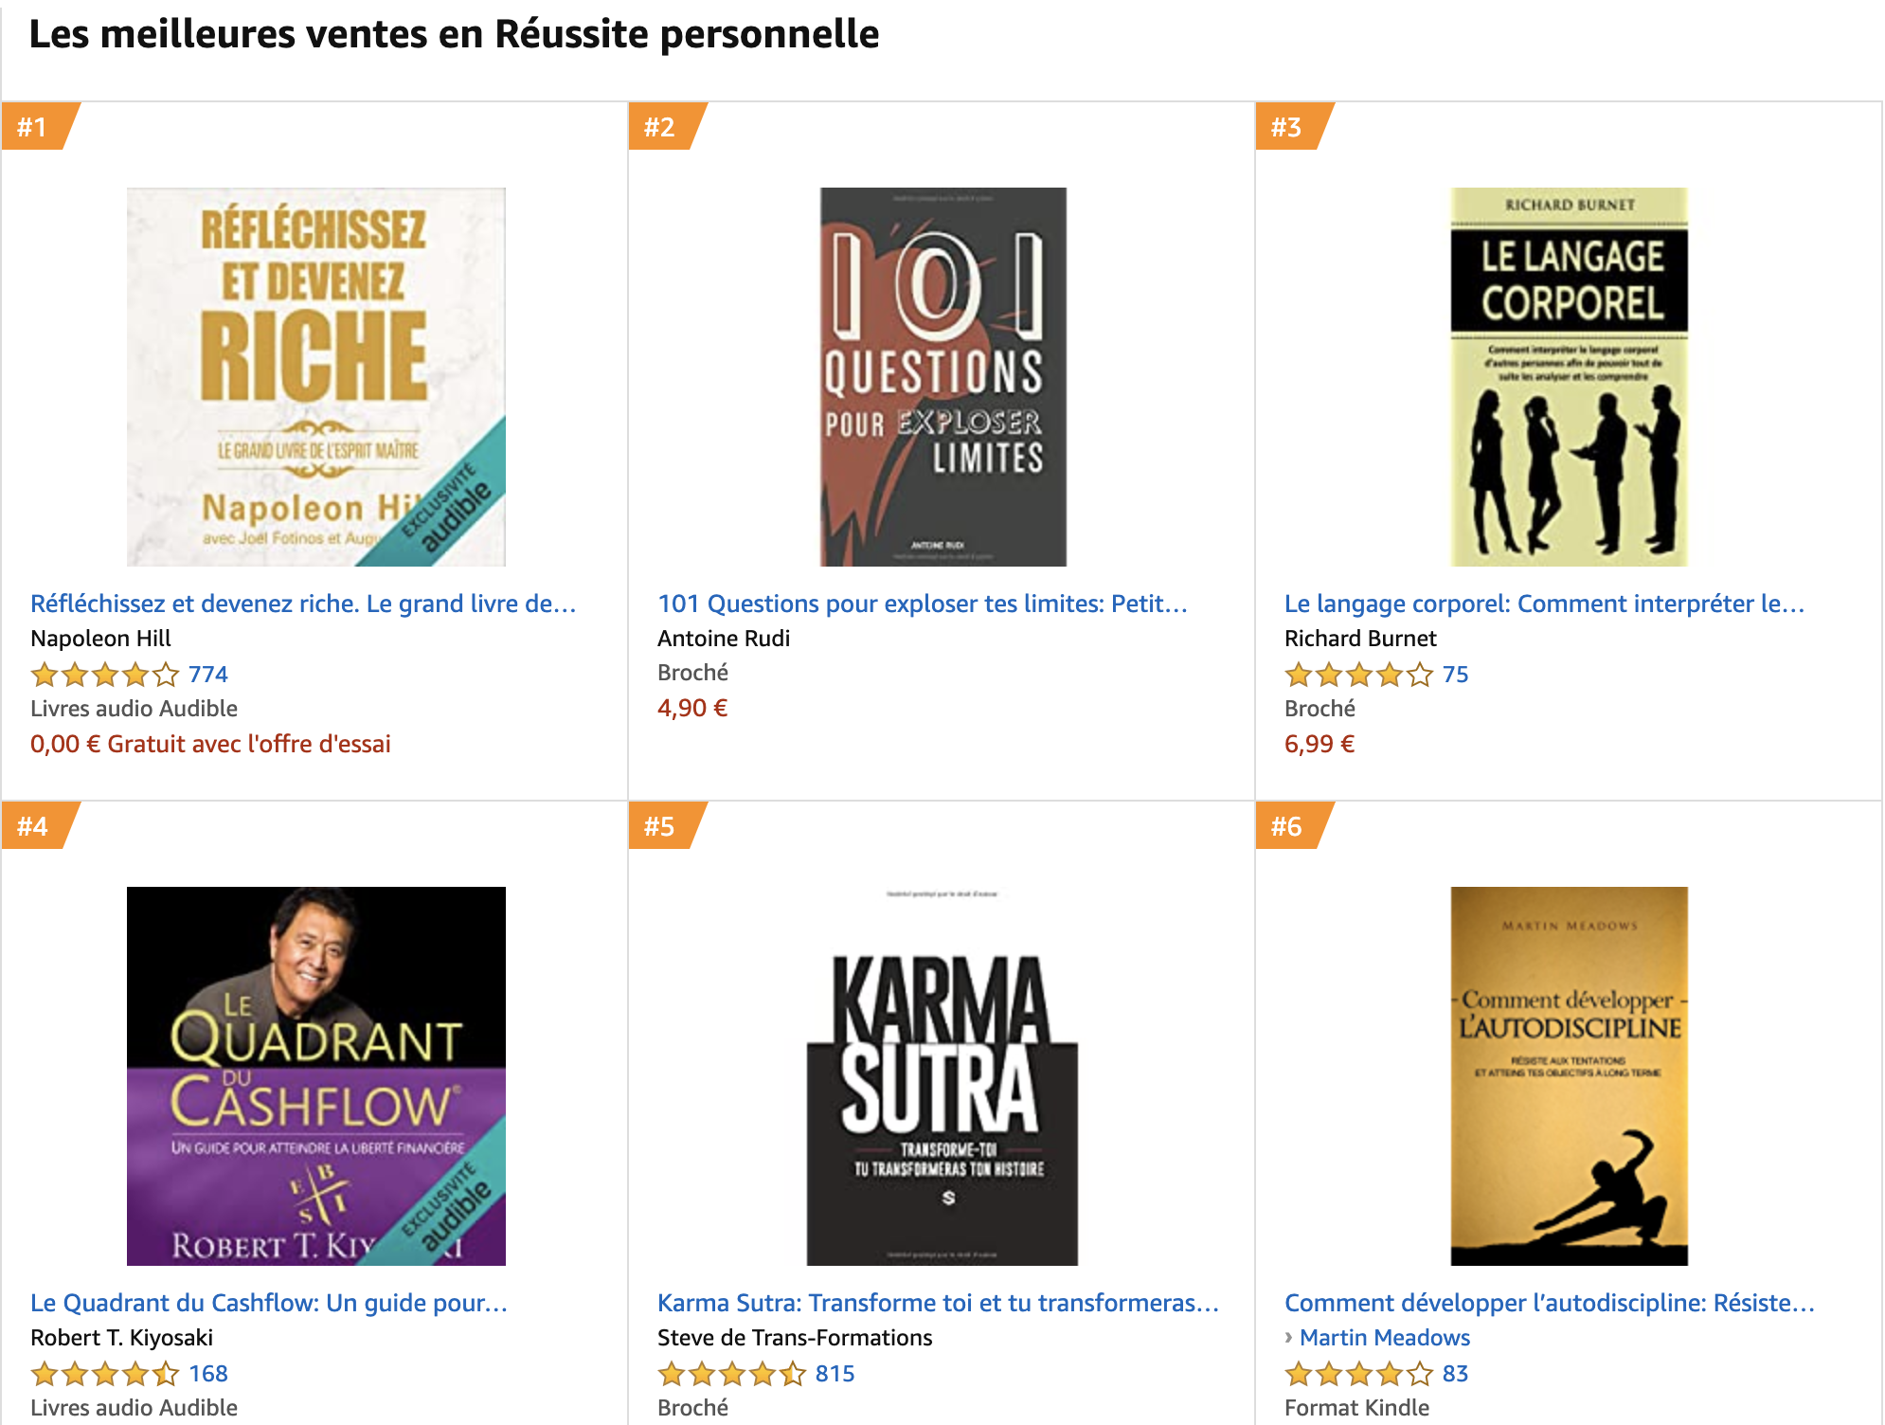The image size is (1885, 1425).
Task: Open the Karma Sutra book cover
Action: pos(942,1075)
